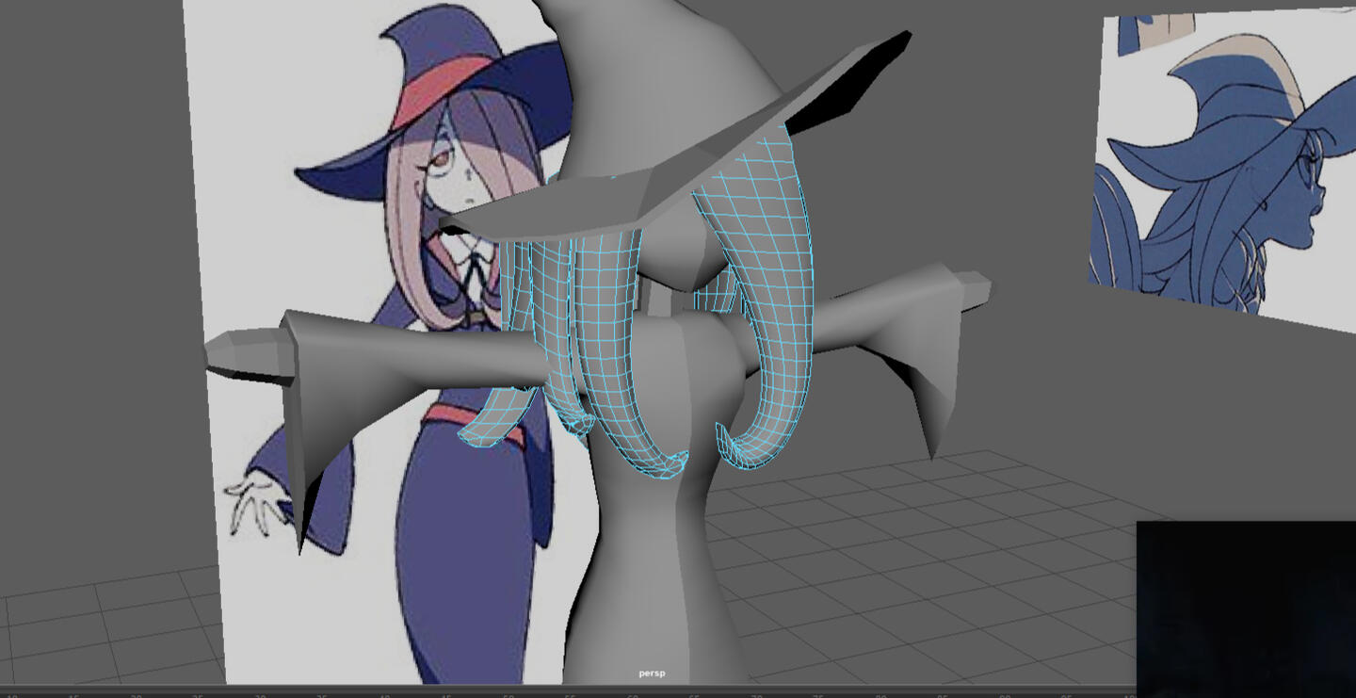Screen dimensions: 1356x698
Task: Click the persp camera label
Action: (x=652, y=674)
